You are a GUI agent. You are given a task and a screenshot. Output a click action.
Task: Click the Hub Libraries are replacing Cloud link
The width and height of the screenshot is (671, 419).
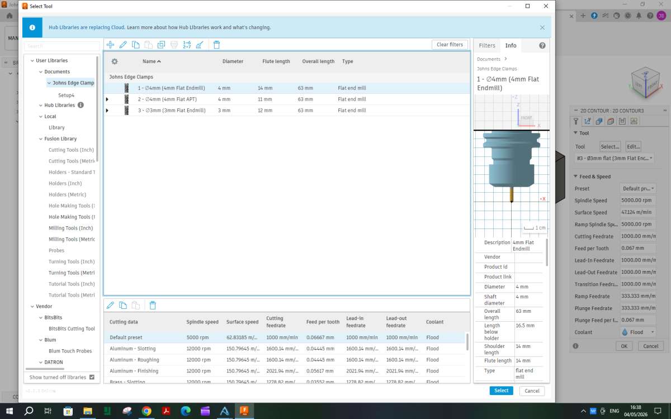pyautogui.click(x=86, y=27)
